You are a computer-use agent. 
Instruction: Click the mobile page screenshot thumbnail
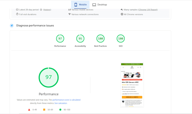pyautogui.click(x=132, y=85)
